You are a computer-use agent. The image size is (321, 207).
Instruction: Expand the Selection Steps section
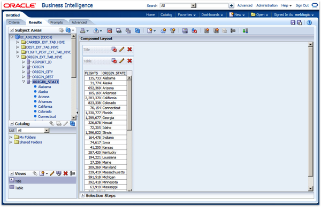pos(82,196)
